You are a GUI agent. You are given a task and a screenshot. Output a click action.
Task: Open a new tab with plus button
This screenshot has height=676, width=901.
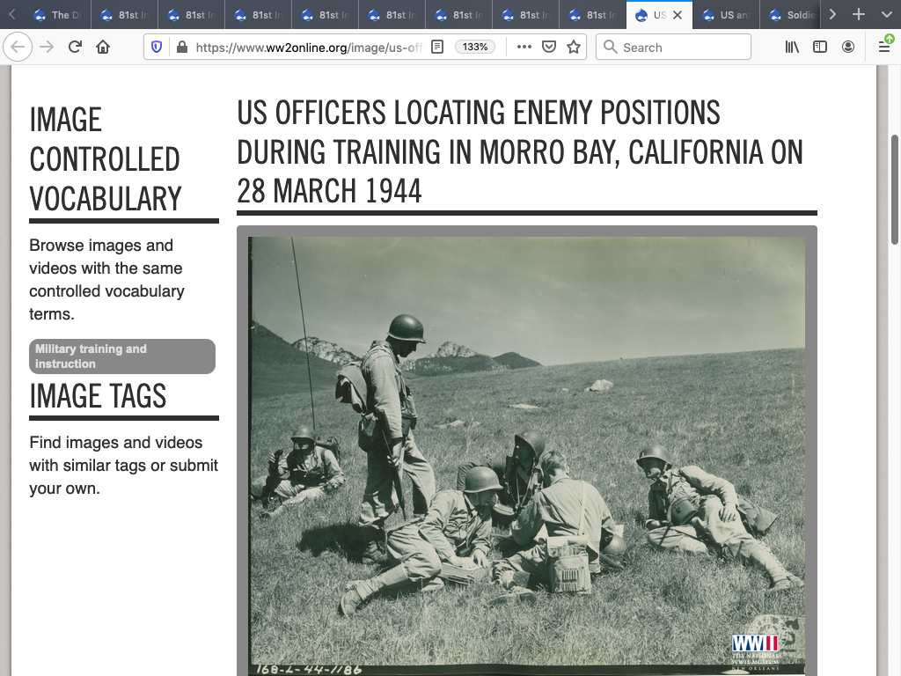[x=859, y=15]
